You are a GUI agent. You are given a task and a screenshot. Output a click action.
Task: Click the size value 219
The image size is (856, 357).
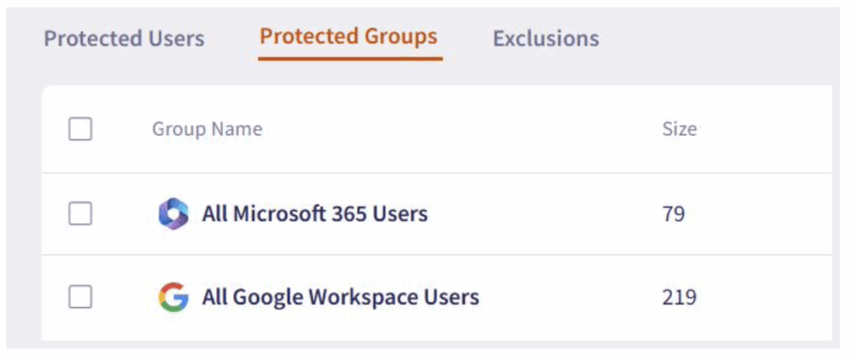tap(679, 298)
